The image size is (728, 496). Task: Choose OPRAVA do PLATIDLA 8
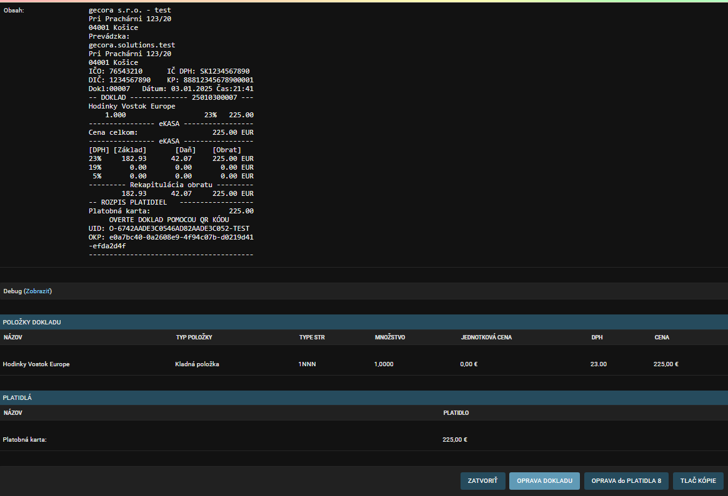click(626, 480)
